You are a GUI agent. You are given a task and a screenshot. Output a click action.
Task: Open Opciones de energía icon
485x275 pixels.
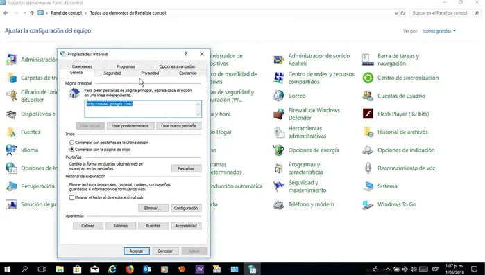[x=279, y=150]
